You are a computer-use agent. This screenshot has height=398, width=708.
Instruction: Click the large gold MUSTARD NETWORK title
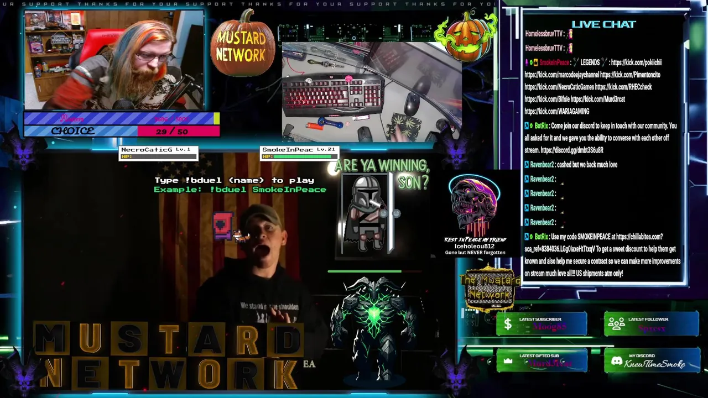pyautogui.click(x=169, y=357)
